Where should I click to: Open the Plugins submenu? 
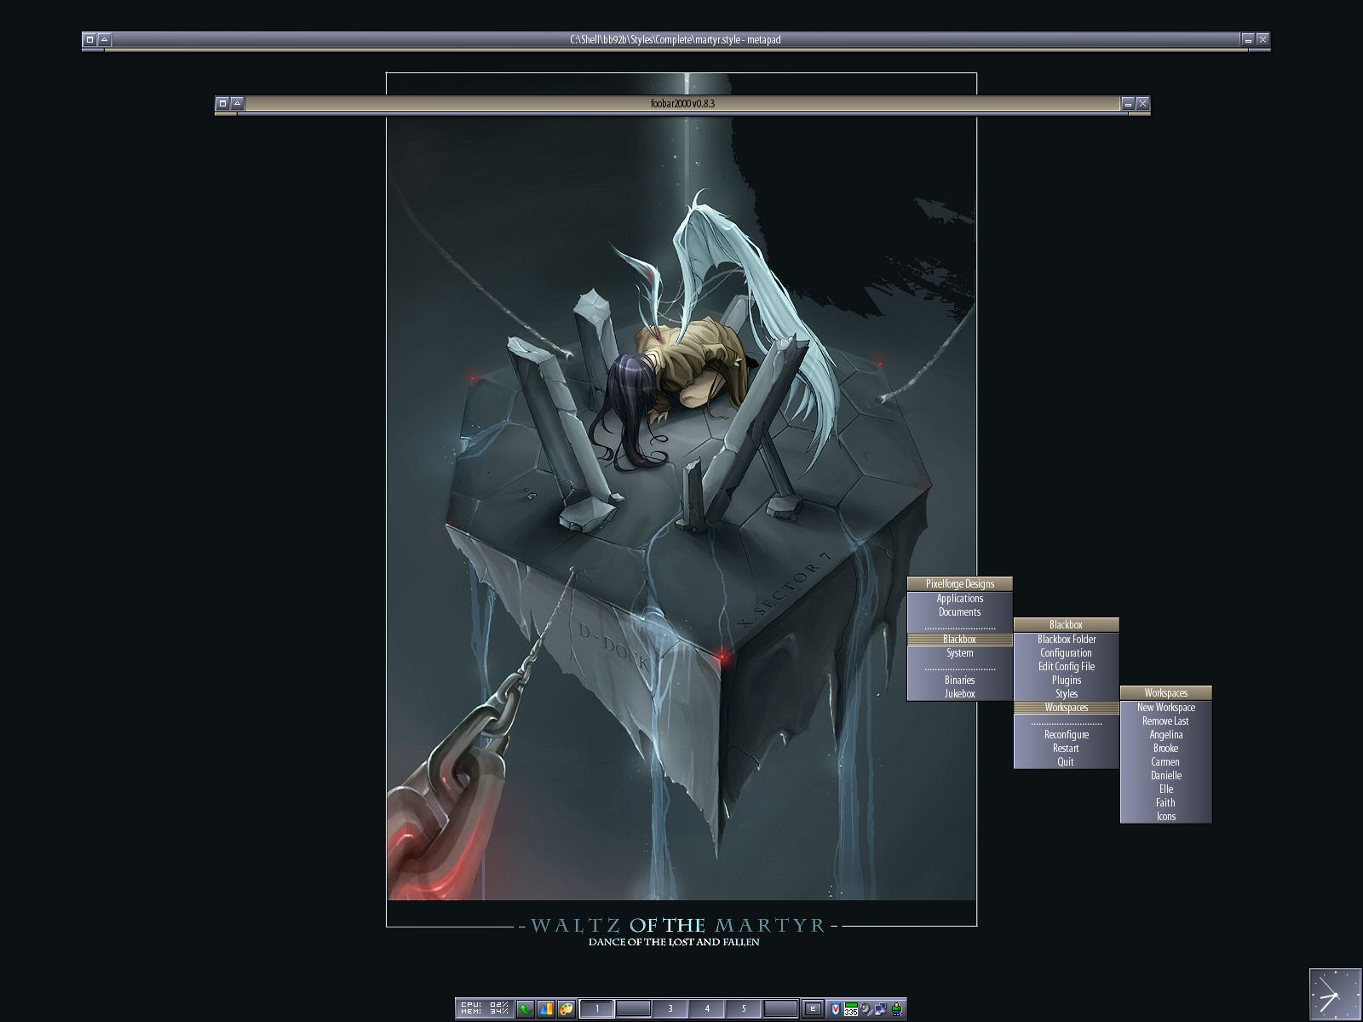click(1066, 680)
